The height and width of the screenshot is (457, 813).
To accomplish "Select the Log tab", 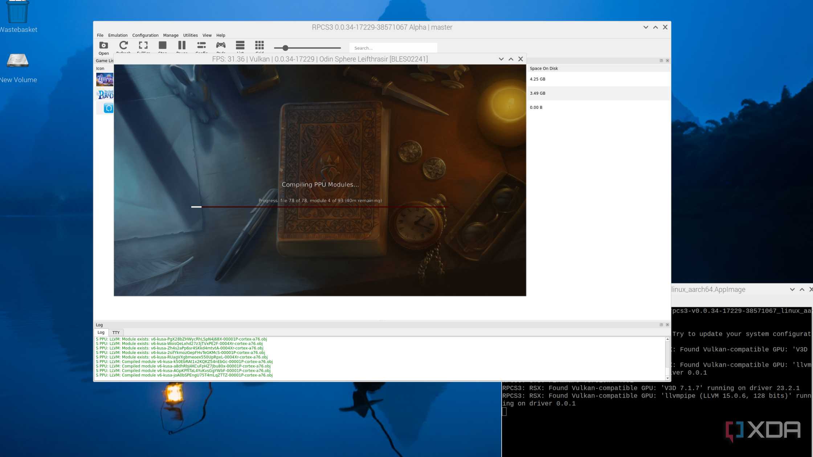I will pyautogui.click(x=101, y=332).
